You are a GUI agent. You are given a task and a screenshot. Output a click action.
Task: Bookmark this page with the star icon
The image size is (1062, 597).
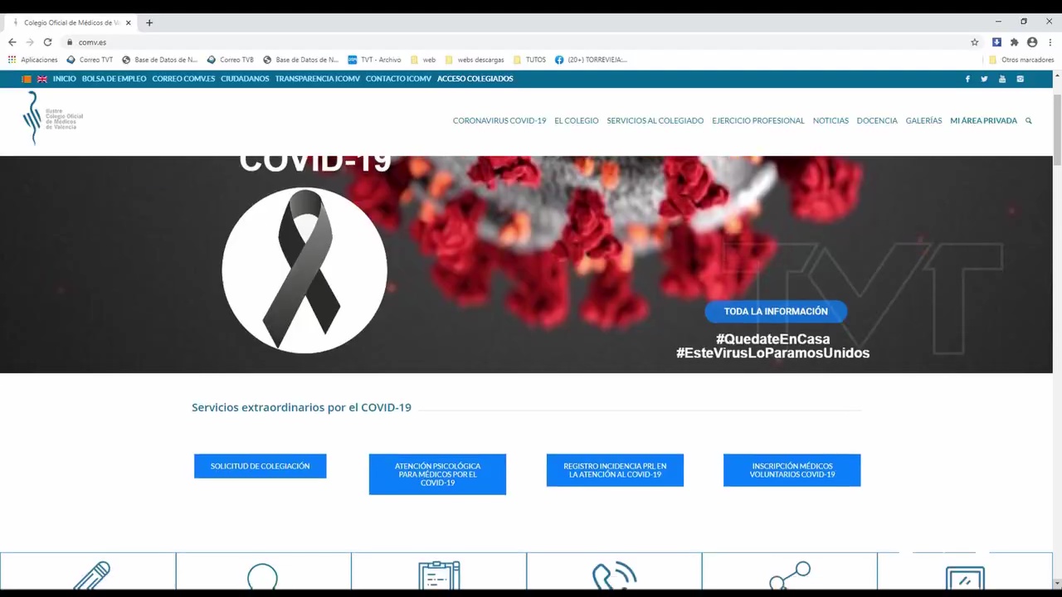(975, 42)
